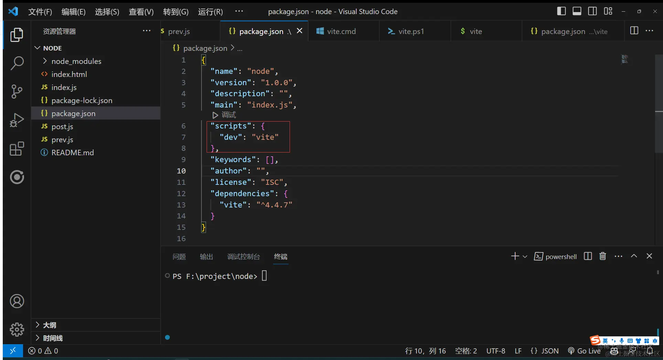Viewport: 663px width, 360px height.
Task: Split the terminal pane
Action: tap(588, 256)
